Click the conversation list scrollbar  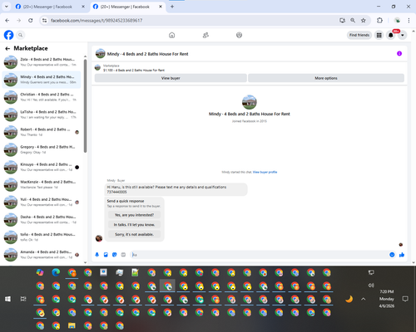[85, 106]
